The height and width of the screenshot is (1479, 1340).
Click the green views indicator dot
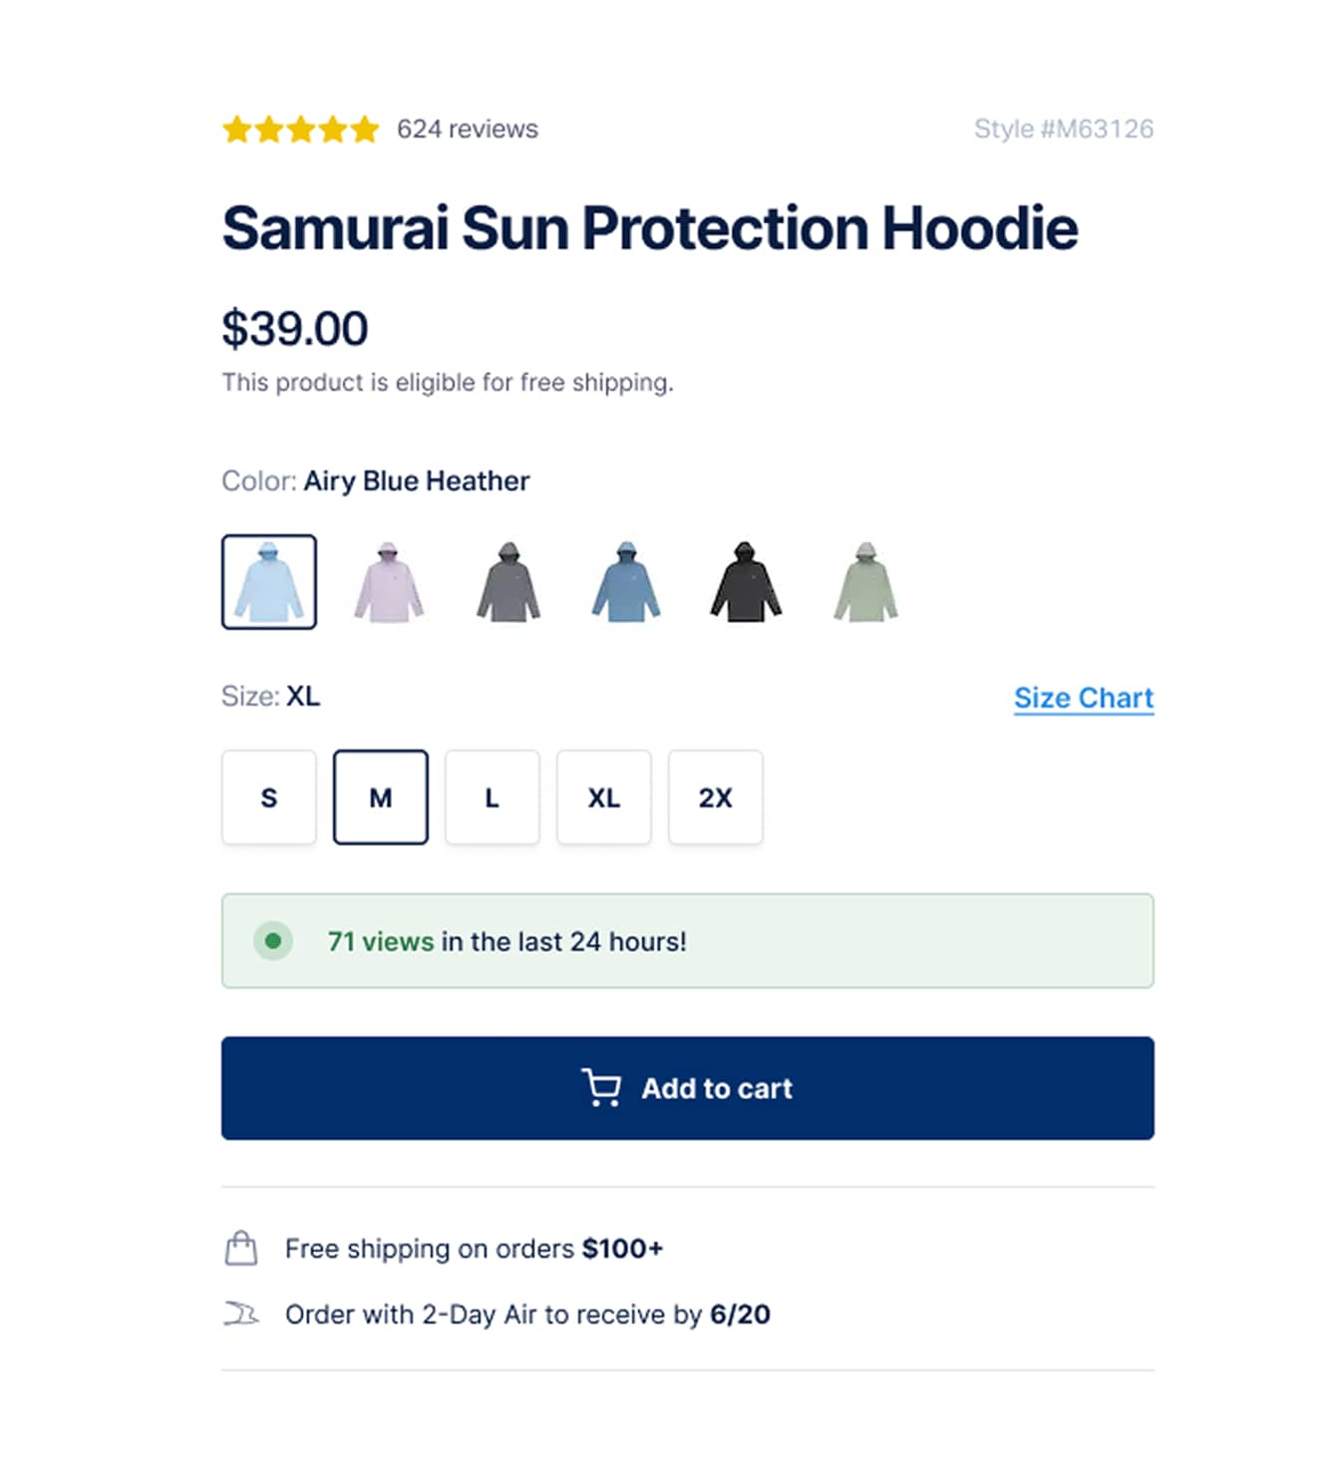(272, 941)
